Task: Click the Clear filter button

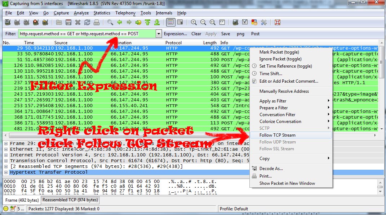Action: click(196, 34)
